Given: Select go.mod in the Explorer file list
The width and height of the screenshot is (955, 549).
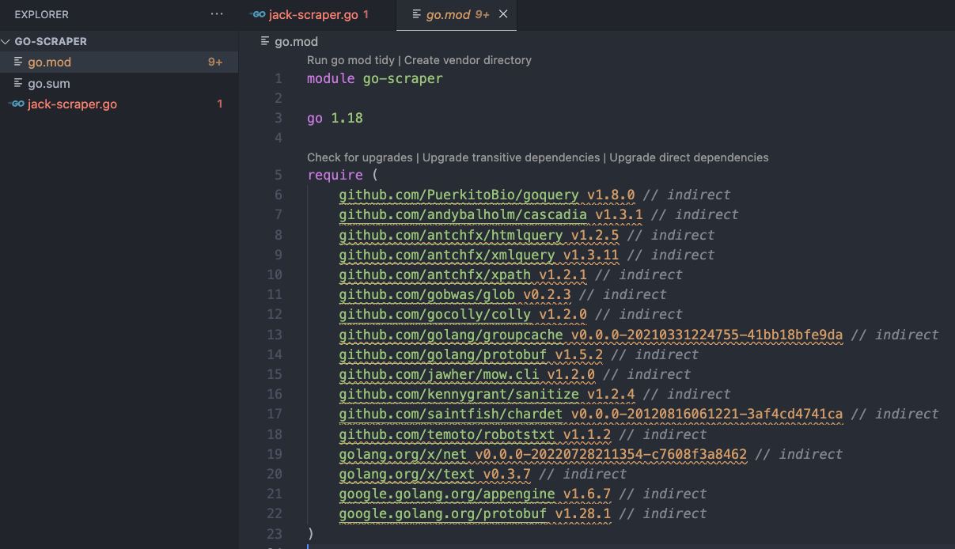Looking at the screenshot, I should [49, 62].
